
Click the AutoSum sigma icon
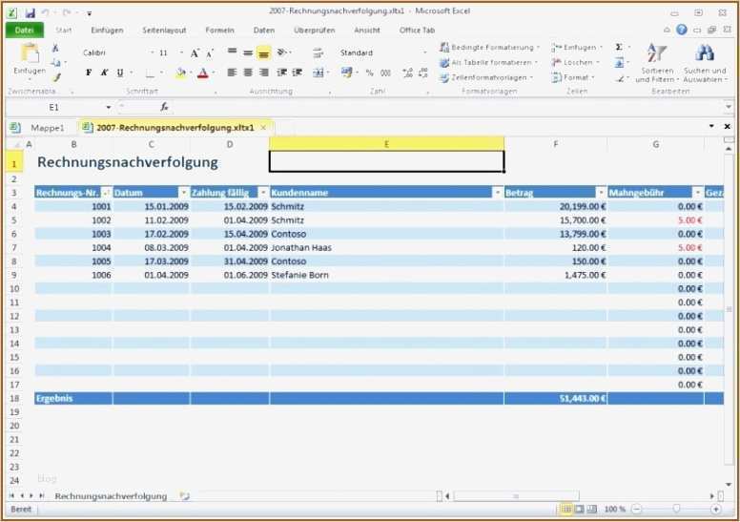pos(619,48)
